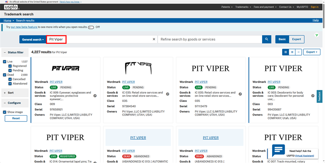Open PIT VIPER wordmark link, serial 97113479
The width and height of the screenshot is (325, 163).
[x=201, y=82]
